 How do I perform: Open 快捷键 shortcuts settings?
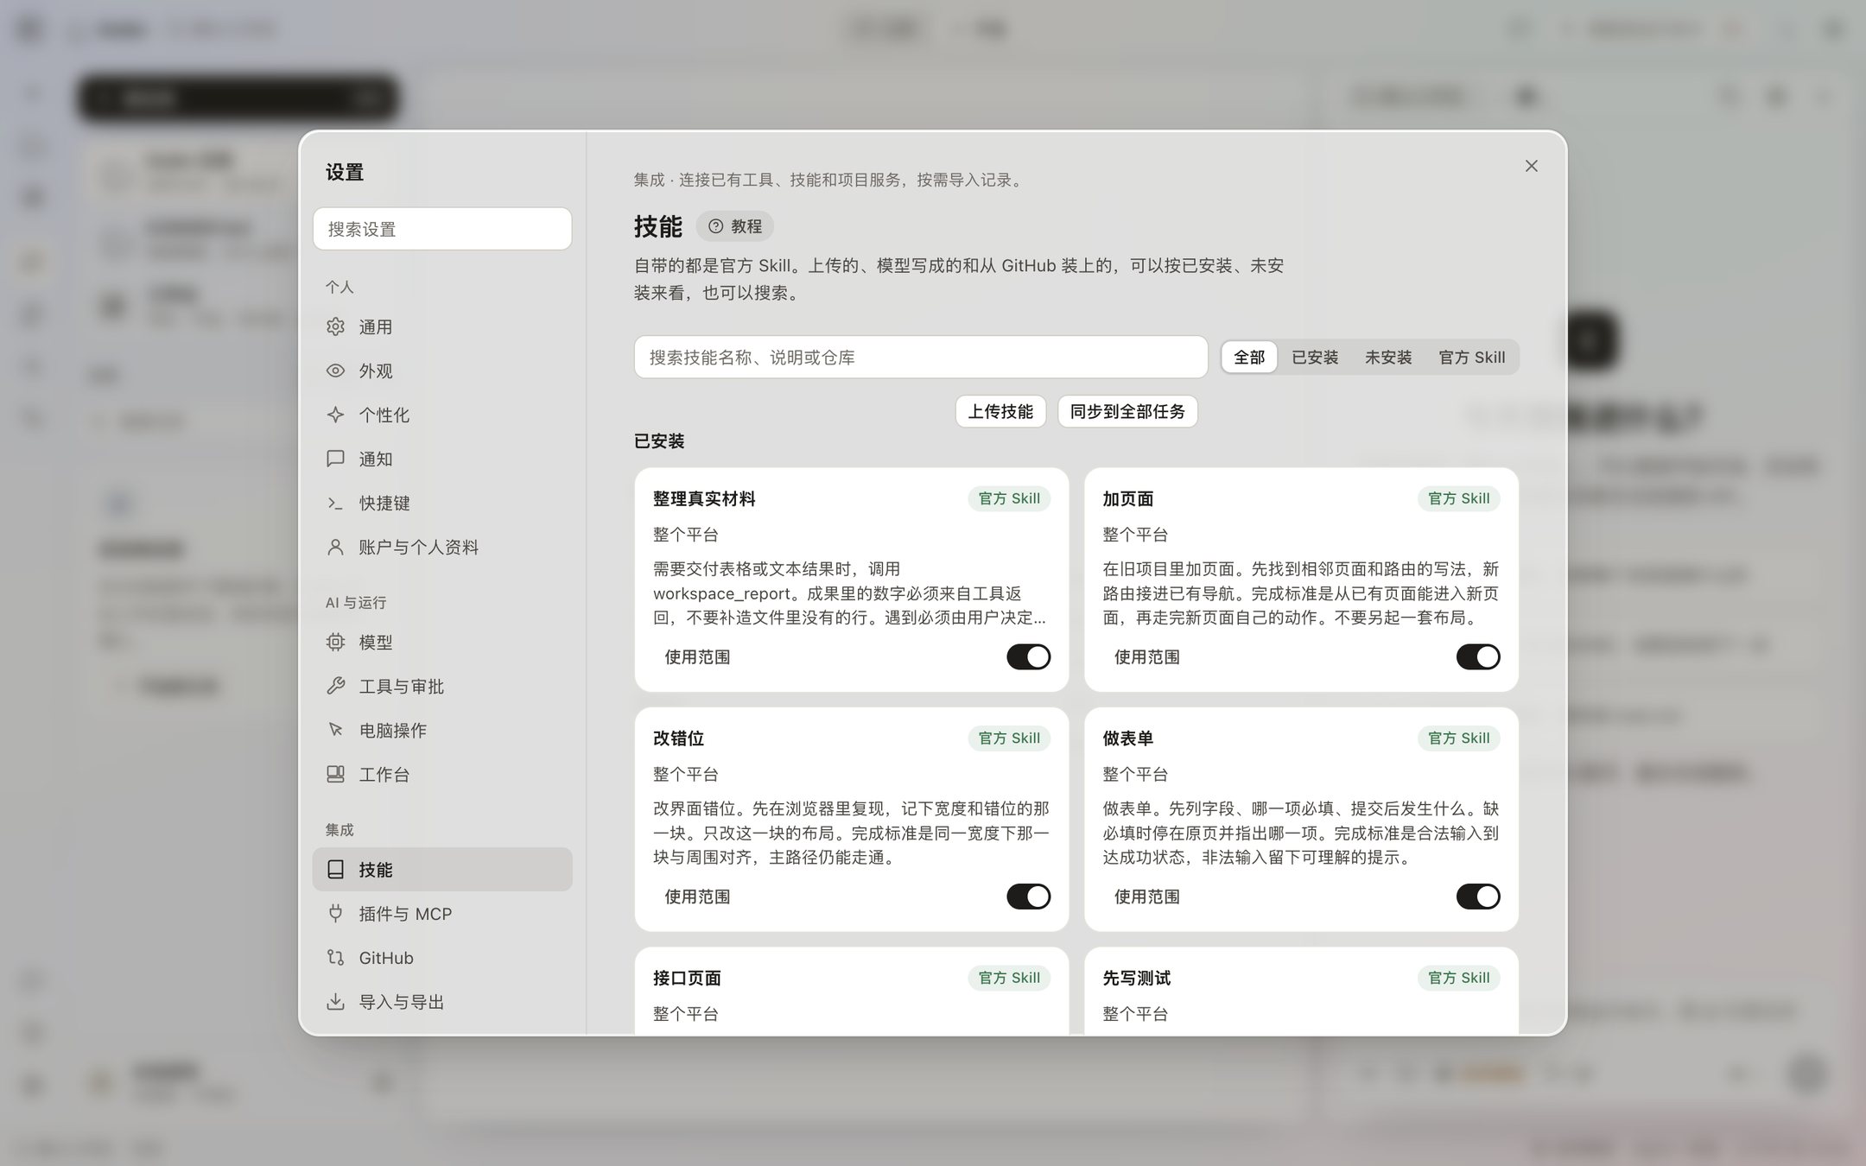[x=441, y=503]
